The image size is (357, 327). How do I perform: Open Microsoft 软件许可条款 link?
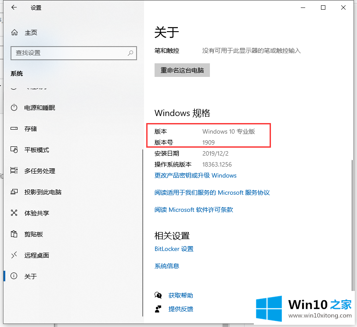pyautogui.click(x=194, y=210)
